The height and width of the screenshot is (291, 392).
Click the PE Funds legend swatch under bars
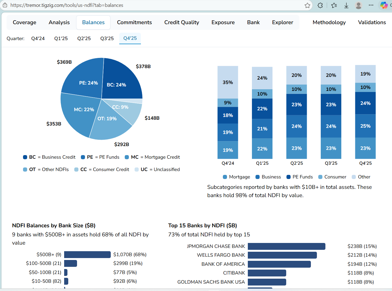point(288,177)
